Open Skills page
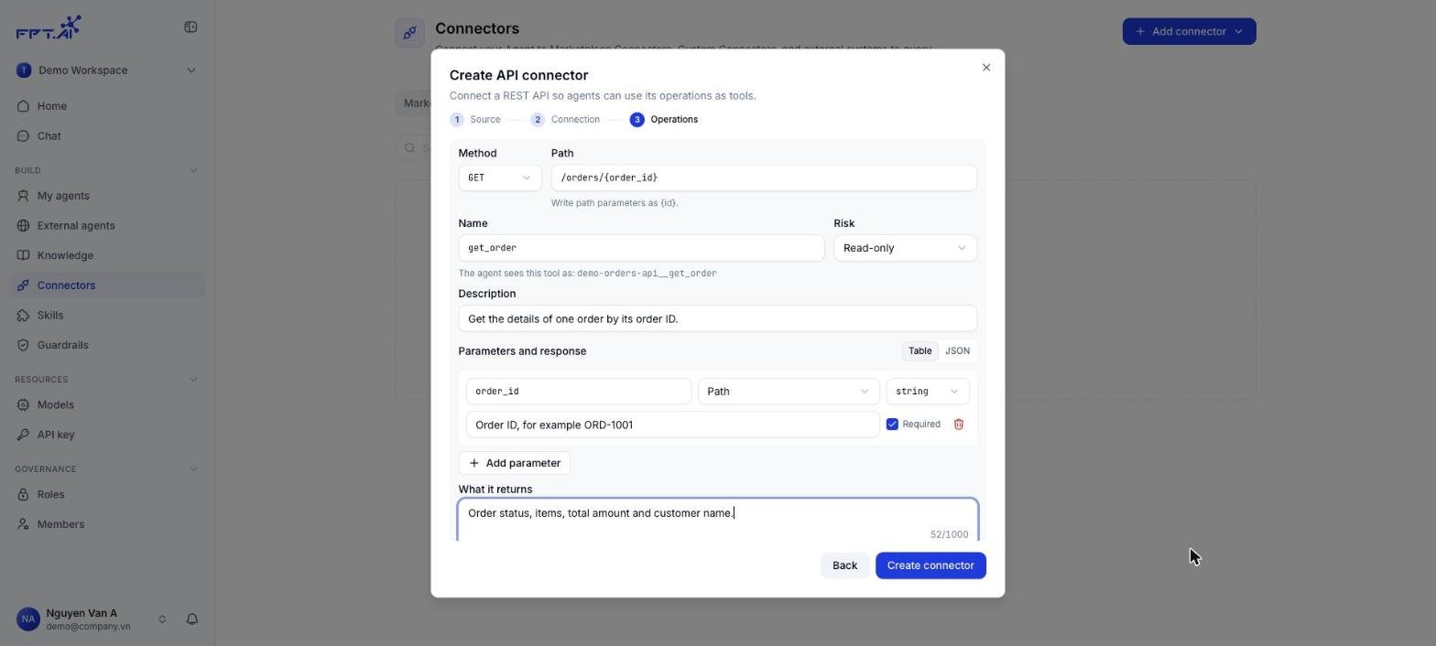 pyautogui.click(x=107, y=316)
